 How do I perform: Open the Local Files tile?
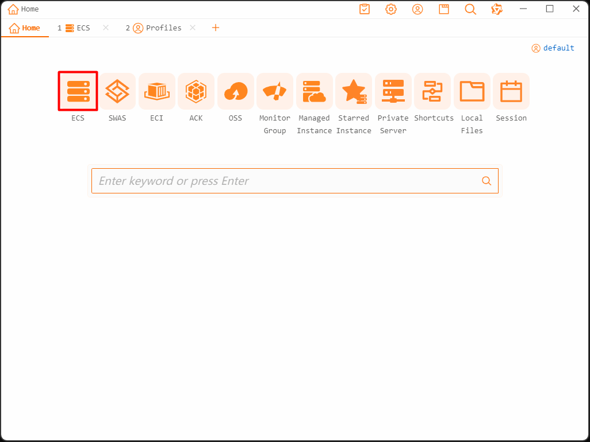coord(472,91)
